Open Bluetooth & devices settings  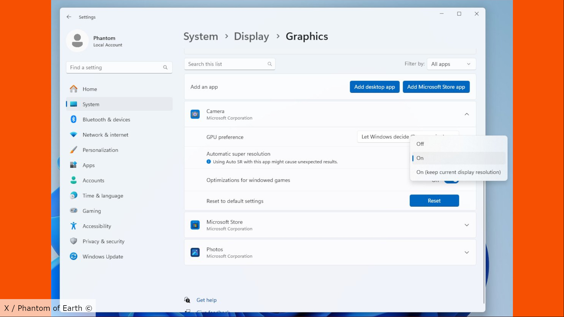(x=119, y=119)
